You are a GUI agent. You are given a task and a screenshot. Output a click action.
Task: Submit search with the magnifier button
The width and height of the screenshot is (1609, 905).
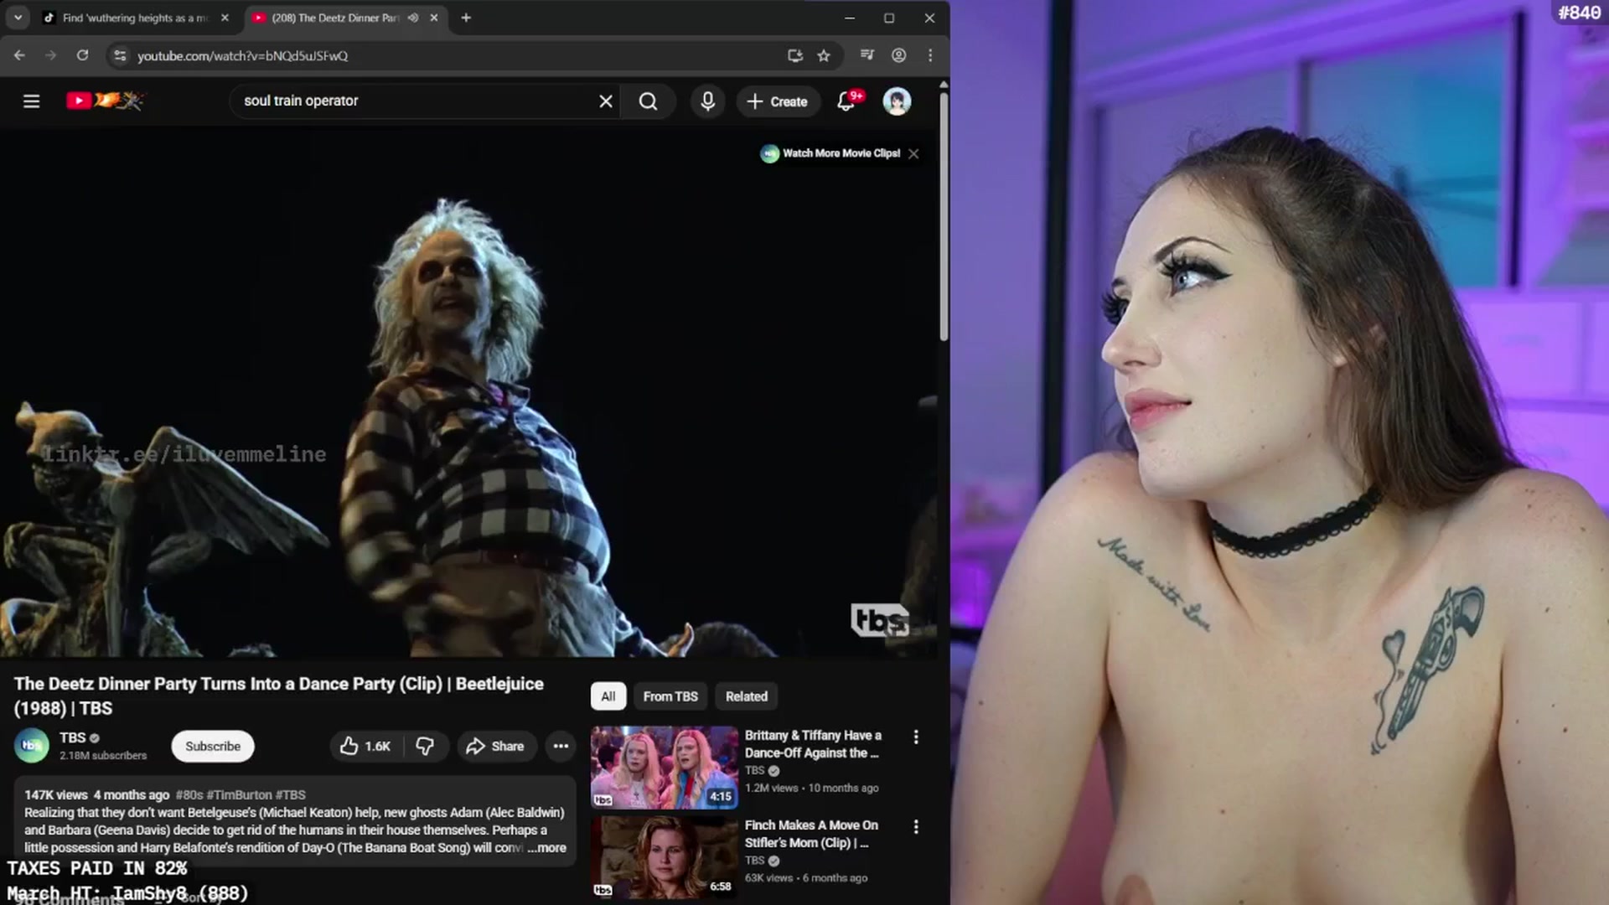pos(648,101)
